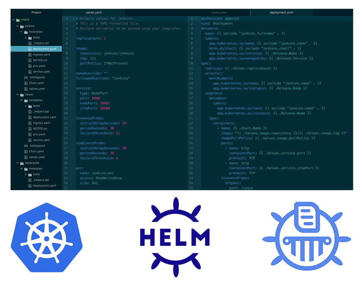Click the 'jnlpPort: 30500' line
The image size is (362, 282).
tap(95, 109)
